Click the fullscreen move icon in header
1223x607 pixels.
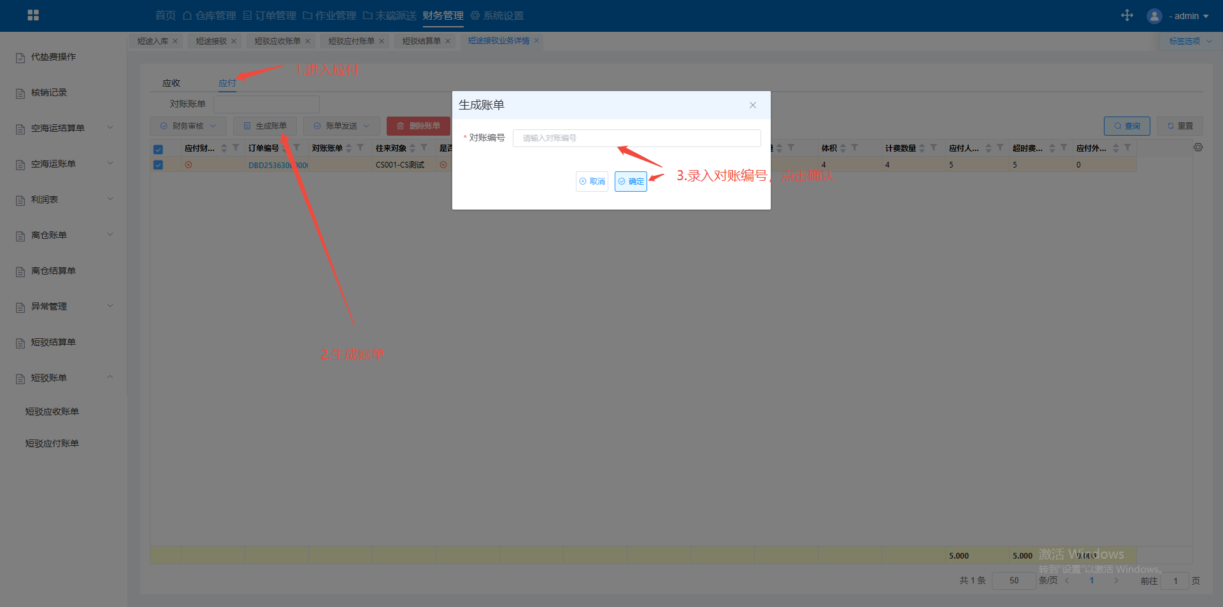pos(1127,15)
